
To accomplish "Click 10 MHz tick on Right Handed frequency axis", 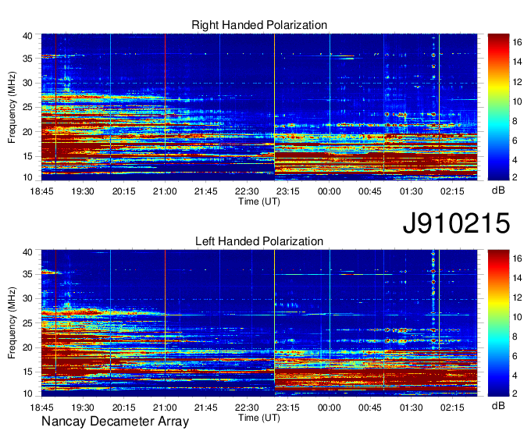I will click(x=27, y=177).
